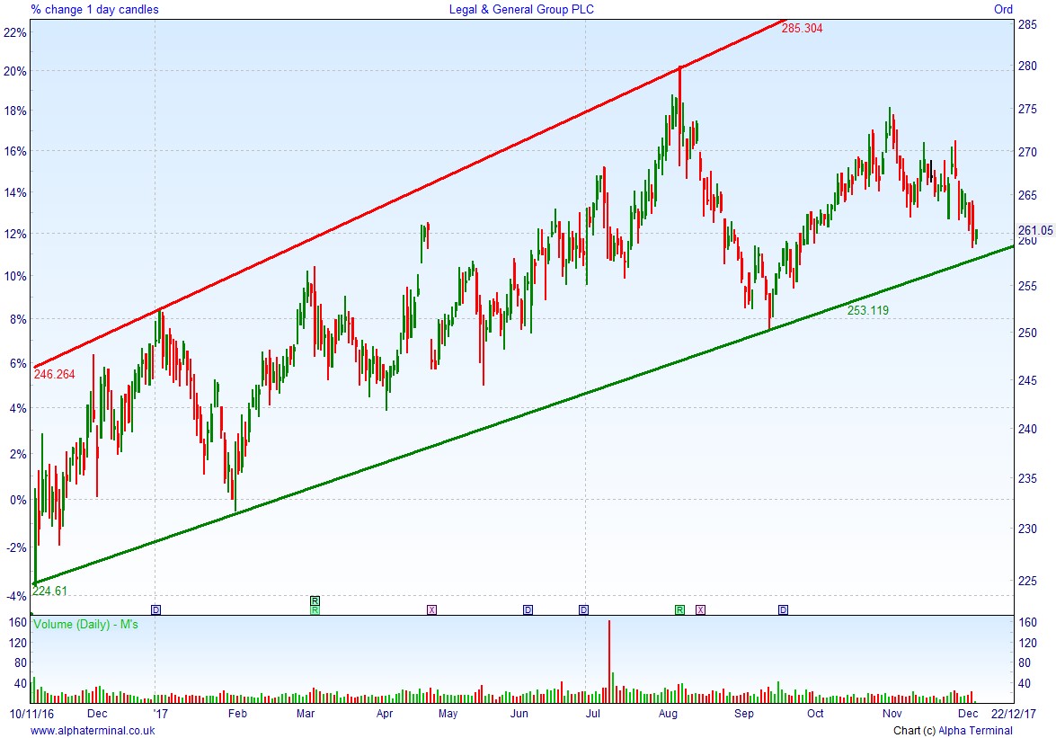
Task: Click the 285 price on right axis
Action: pyautogui.click(x=1027, y=25)
